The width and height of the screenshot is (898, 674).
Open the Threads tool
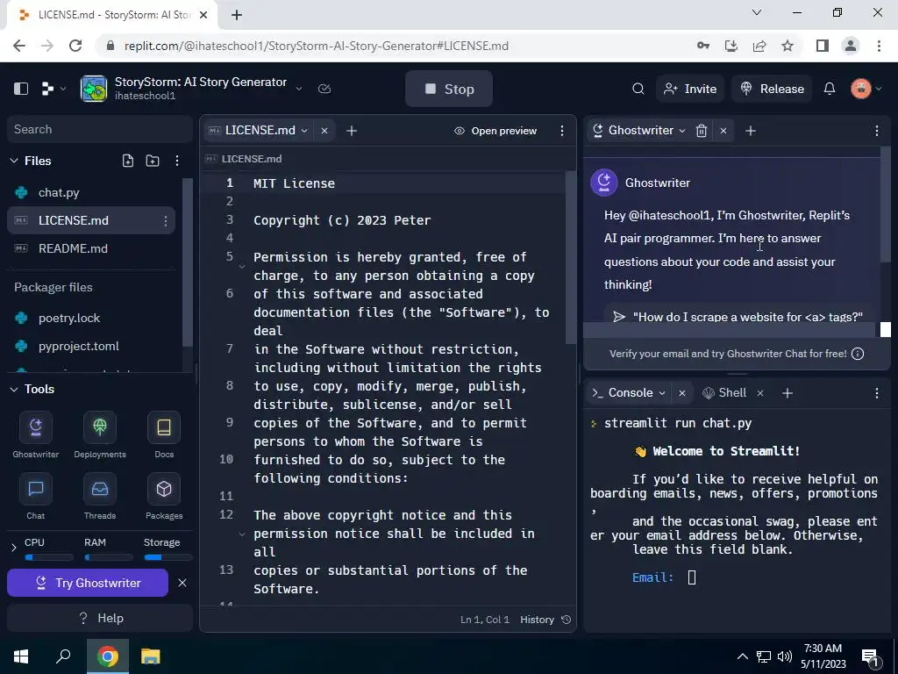point(100,497)
